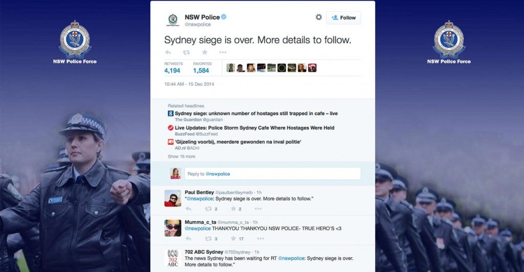Favorite Mumma_c_ta's thank you tweet

point(233,238)
